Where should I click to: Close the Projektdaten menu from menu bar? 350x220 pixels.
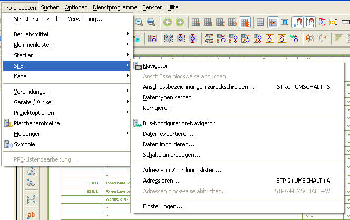(20, 8)
